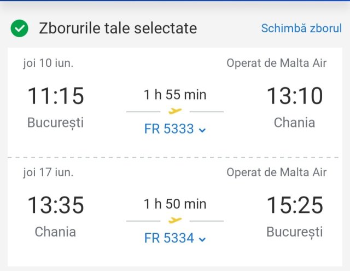
Task: Click the outbound date joi 10 iun.
Action: pyautogui.click(x=48, y=63)
